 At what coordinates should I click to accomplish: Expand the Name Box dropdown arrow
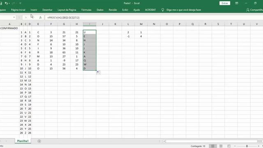click(14, 17)
